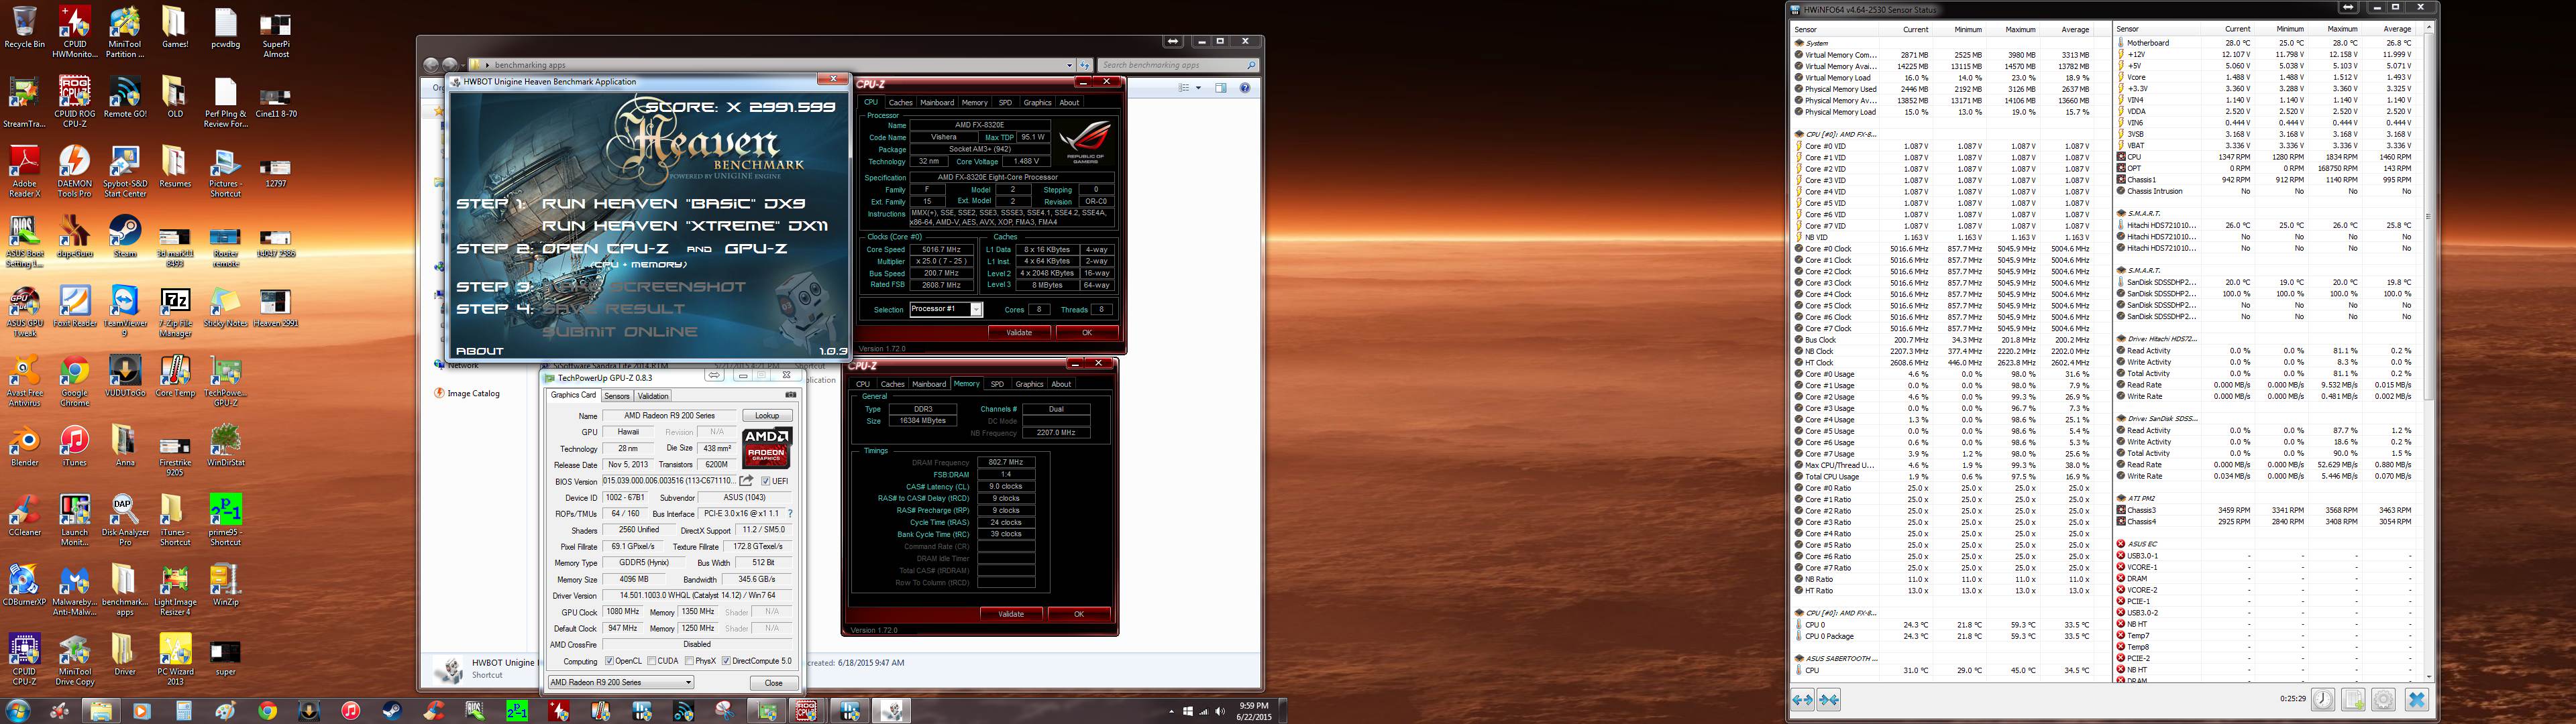Click the Explorer preview pane toggle icon

tap(1220, 88)
